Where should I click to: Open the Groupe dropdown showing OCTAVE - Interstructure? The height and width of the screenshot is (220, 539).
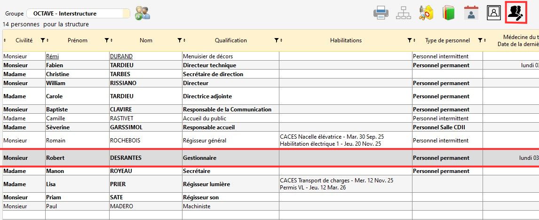point(78,14)
